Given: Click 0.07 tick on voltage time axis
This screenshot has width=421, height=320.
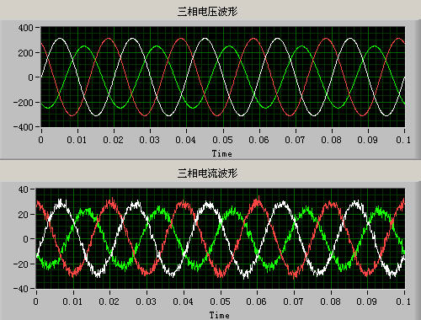Looking at the screenshot, I should pos(295,140).
